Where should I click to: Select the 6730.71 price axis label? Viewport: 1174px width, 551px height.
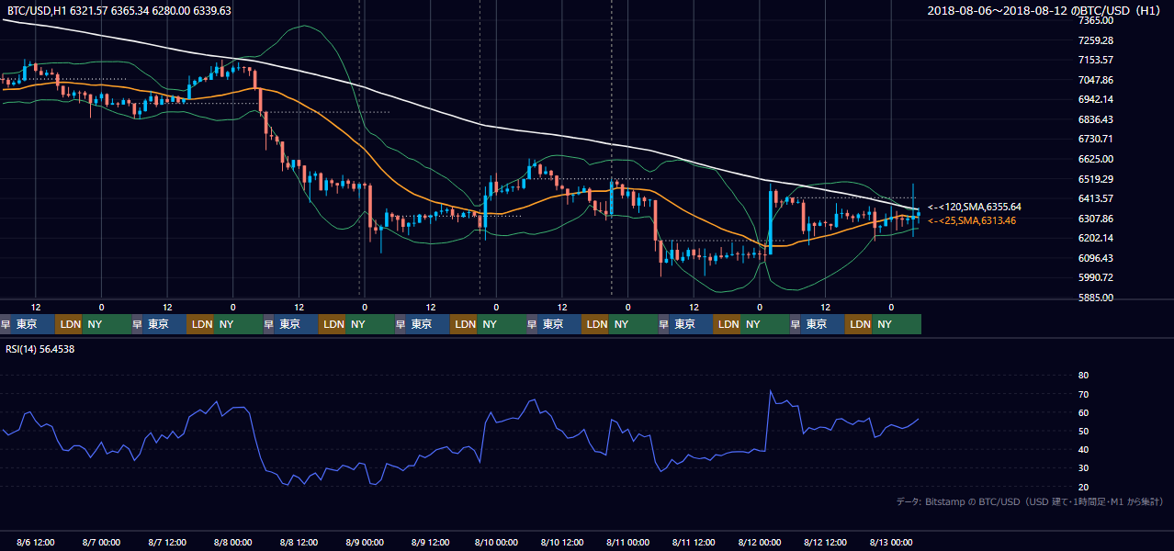click(x=1095, y=139)
